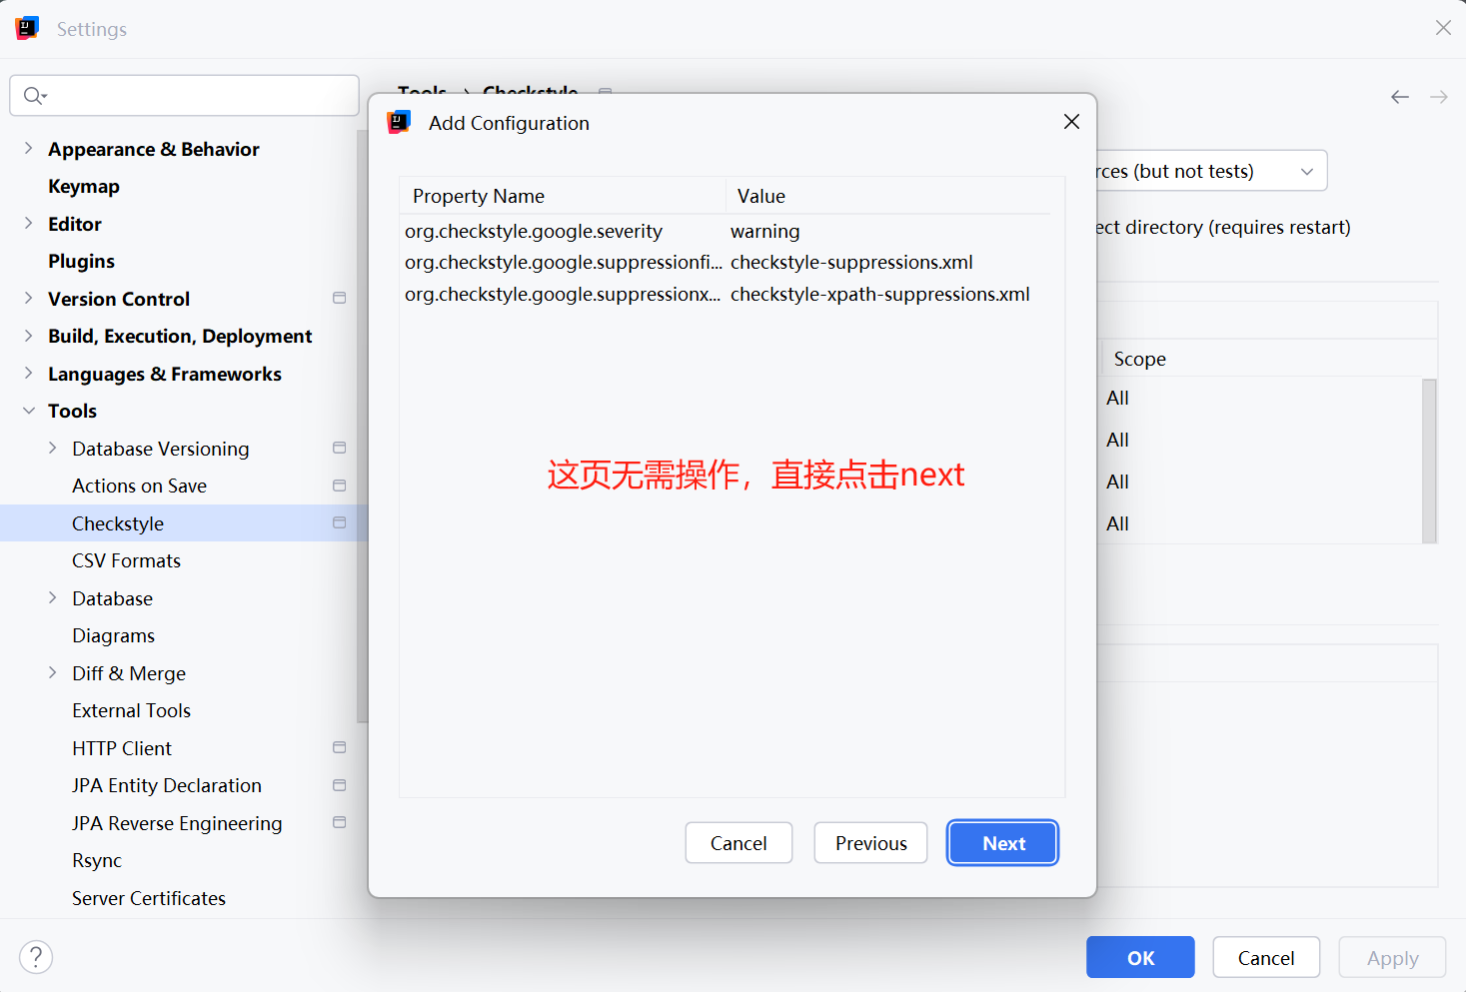This screenshot has height=992, width=1466.
Task: Collapse the Tools section
Action: click(x=28, y=411)
